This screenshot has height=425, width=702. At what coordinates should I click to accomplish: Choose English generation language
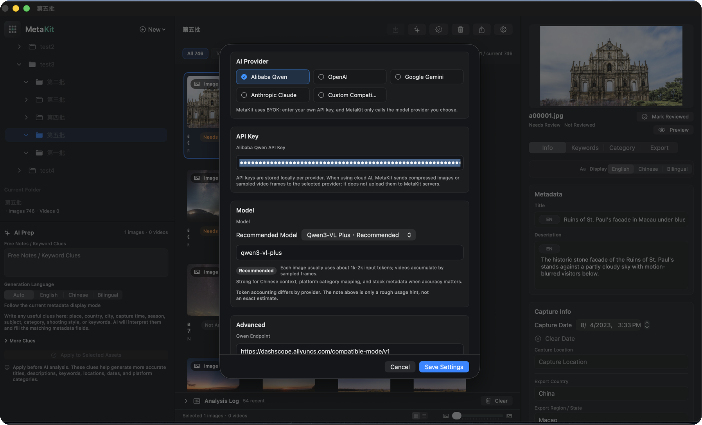pyautogui.click(x=48, y=295)
